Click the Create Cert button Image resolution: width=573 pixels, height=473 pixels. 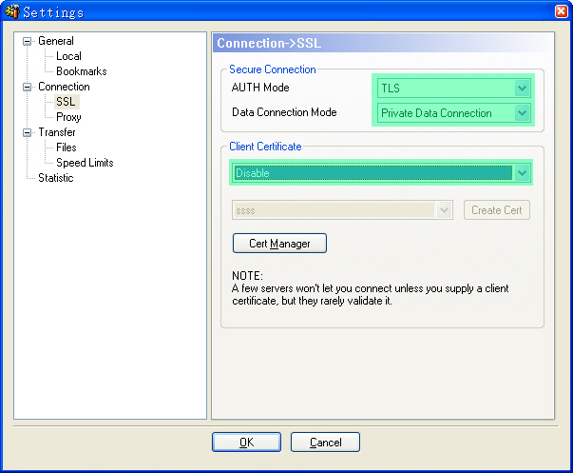(497, 210)
